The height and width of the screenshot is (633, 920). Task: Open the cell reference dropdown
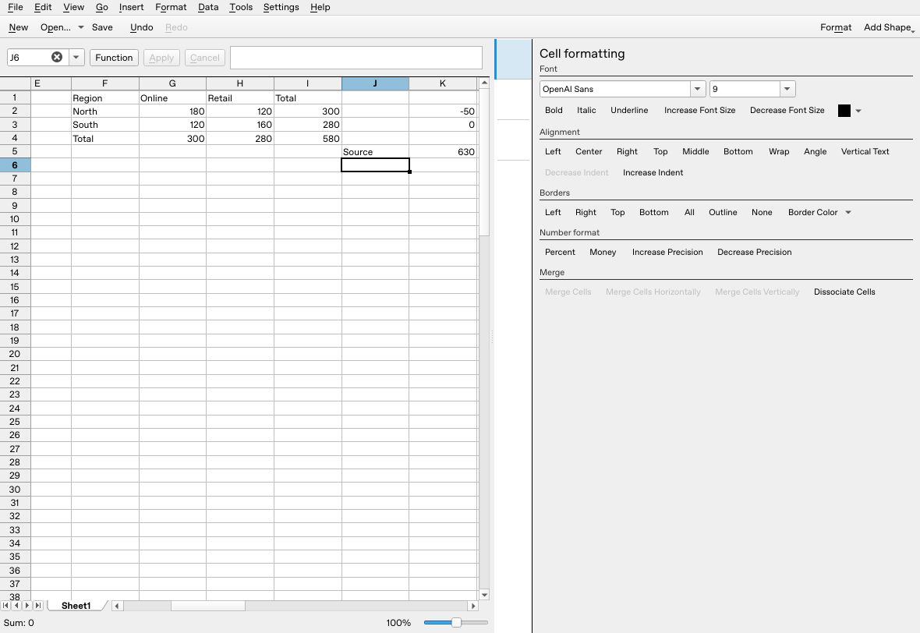click(x=76, y=57)
